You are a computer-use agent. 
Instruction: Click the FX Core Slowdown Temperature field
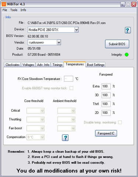68,79
